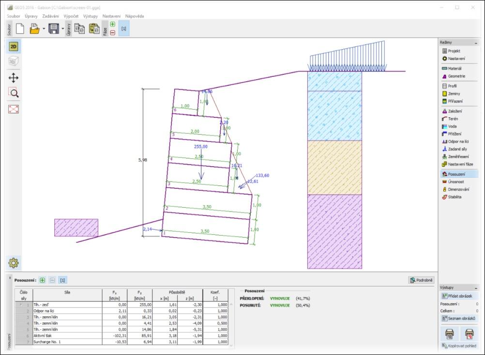This screenshot has width=485, height=355.
Task: Click the copy data toolbar icon
Action: [x=79, y=28]
